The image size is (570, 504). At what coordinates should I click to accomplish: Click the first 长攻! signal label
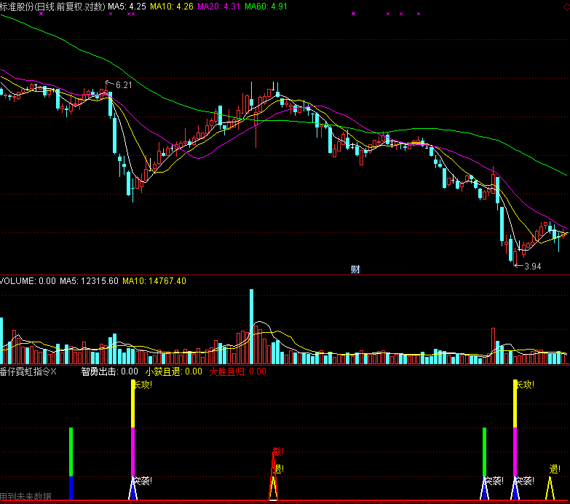[x=141, y=385]
